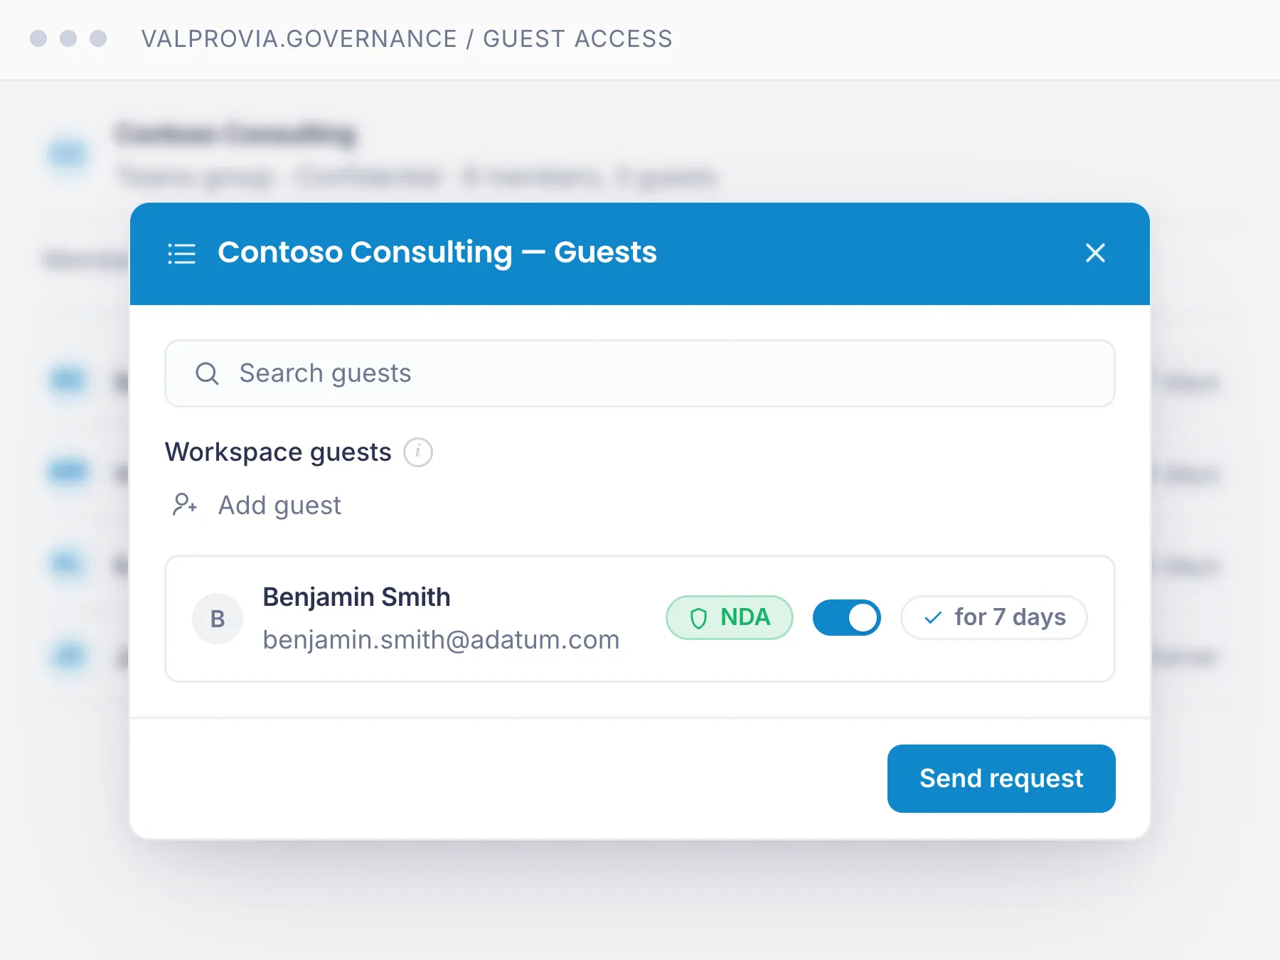Click Benjamin Smith's name
This screenshot has width=1280, height=960.
click(356, 597)
